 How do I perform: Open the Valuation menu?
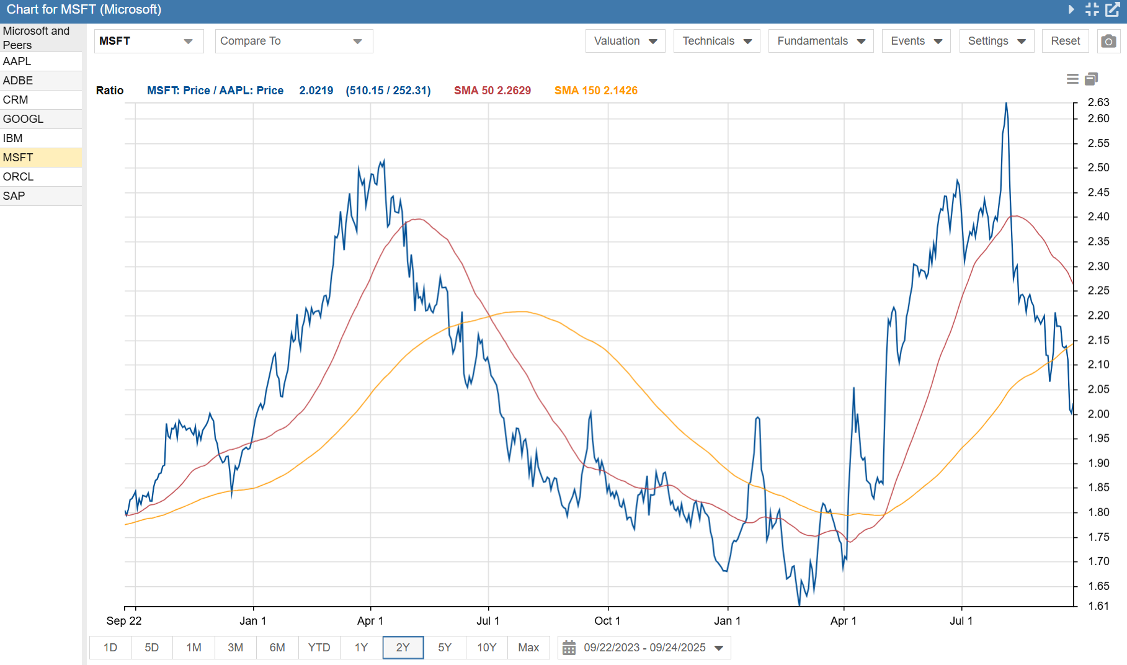click(625, 41)
